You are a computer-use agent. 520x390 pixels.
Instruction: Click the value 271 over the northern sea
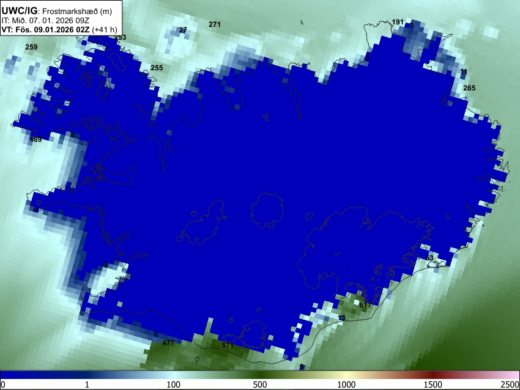215,24
